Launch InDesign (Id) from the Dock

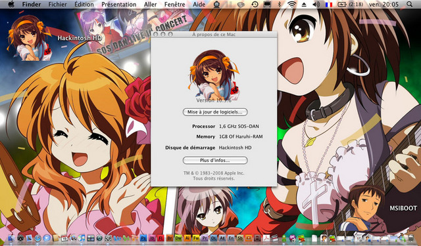coord(152,238)
